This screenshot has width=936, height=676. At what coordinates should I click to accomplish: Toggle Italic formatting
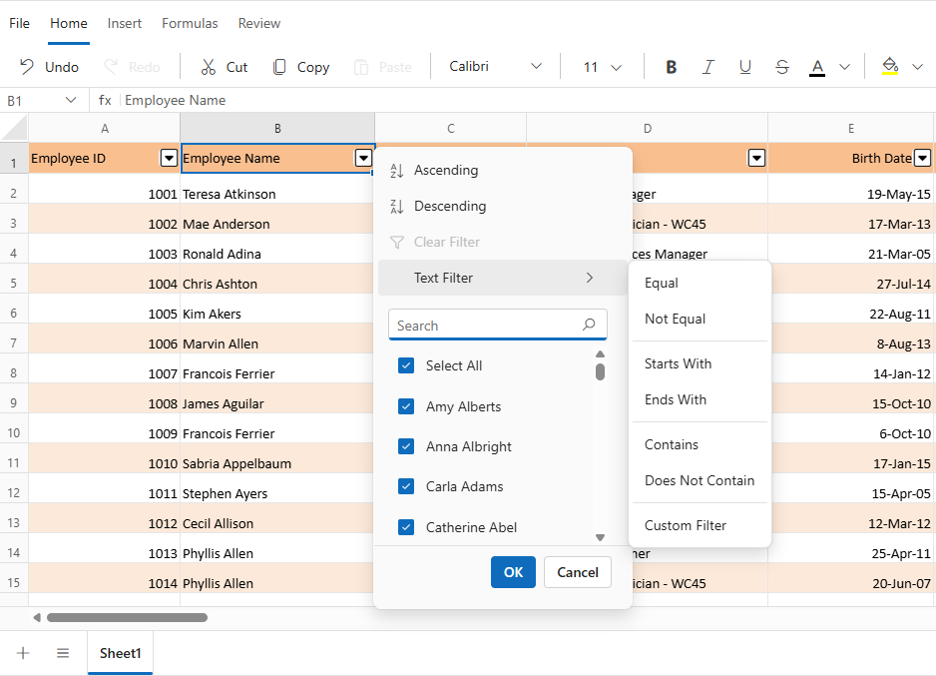click(x=707, y=67)
